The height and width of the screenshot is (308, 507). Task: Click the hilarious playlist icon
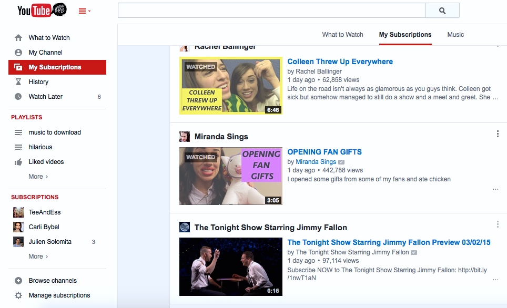[x=18, y=147]
